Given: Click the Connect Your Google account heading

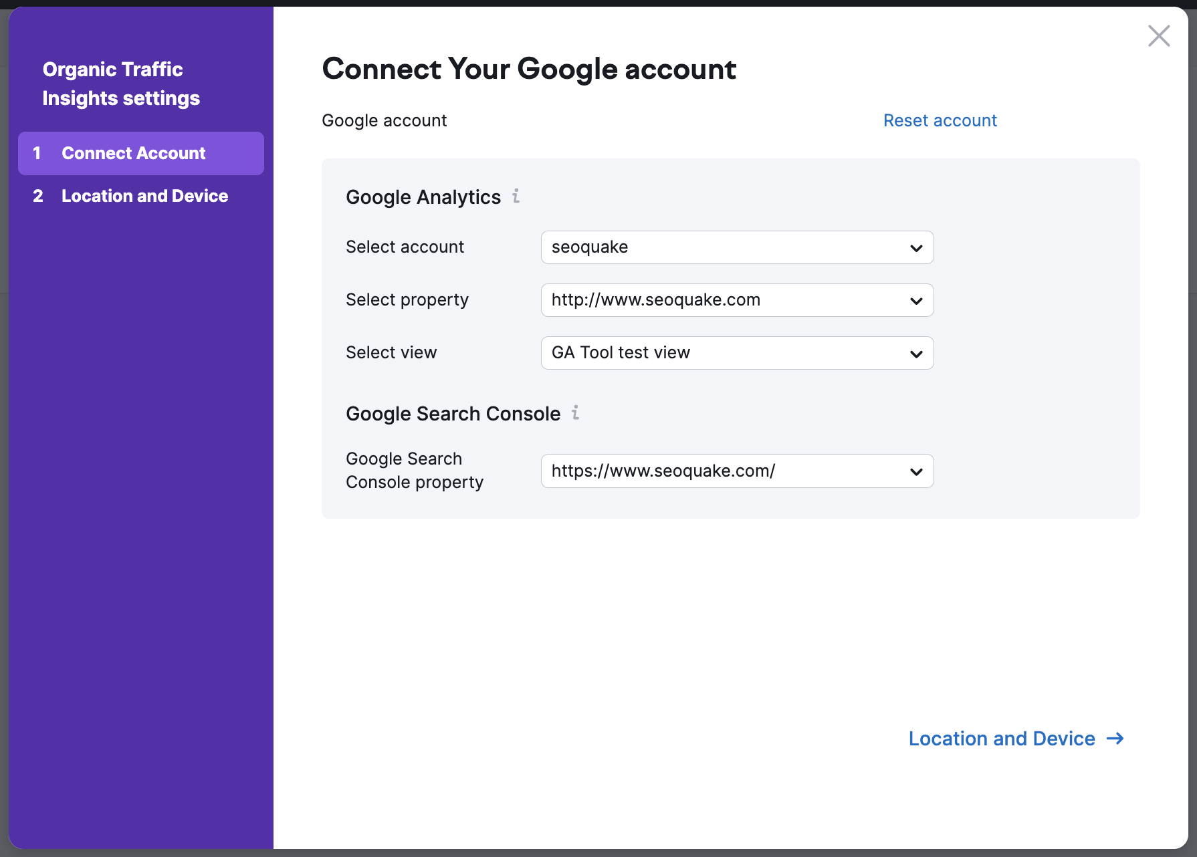Looking at the screenshot, I should pyautogui.click(x=529, y=69).
